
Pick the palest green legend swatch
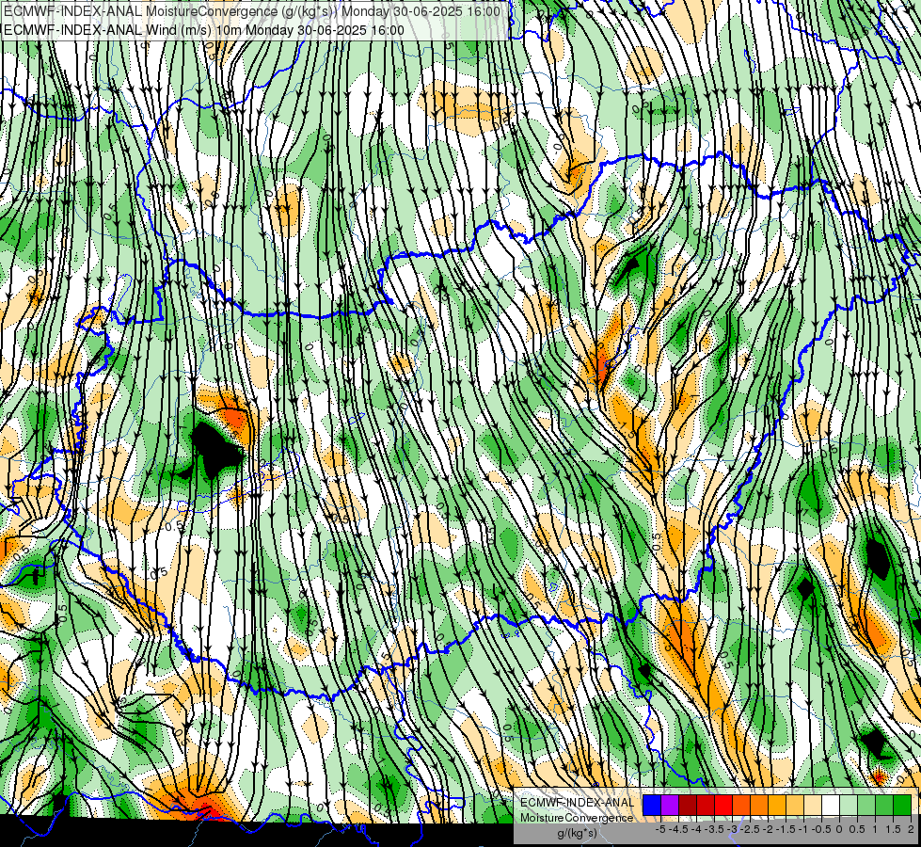tap(849, 806)
